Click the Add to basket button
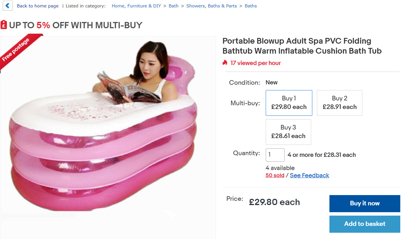406x239 pixels. point(365,224)
